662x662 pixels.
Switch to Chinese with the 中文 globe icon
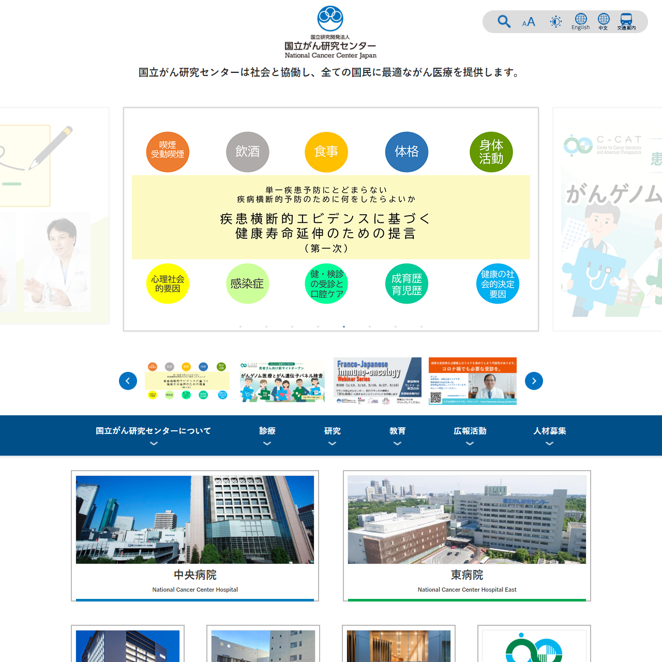(x=604, y=22)
